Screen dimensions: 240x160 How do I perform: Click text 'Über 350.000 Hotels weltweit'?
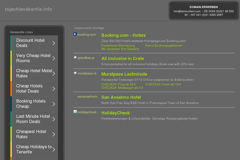click(122, 41)
